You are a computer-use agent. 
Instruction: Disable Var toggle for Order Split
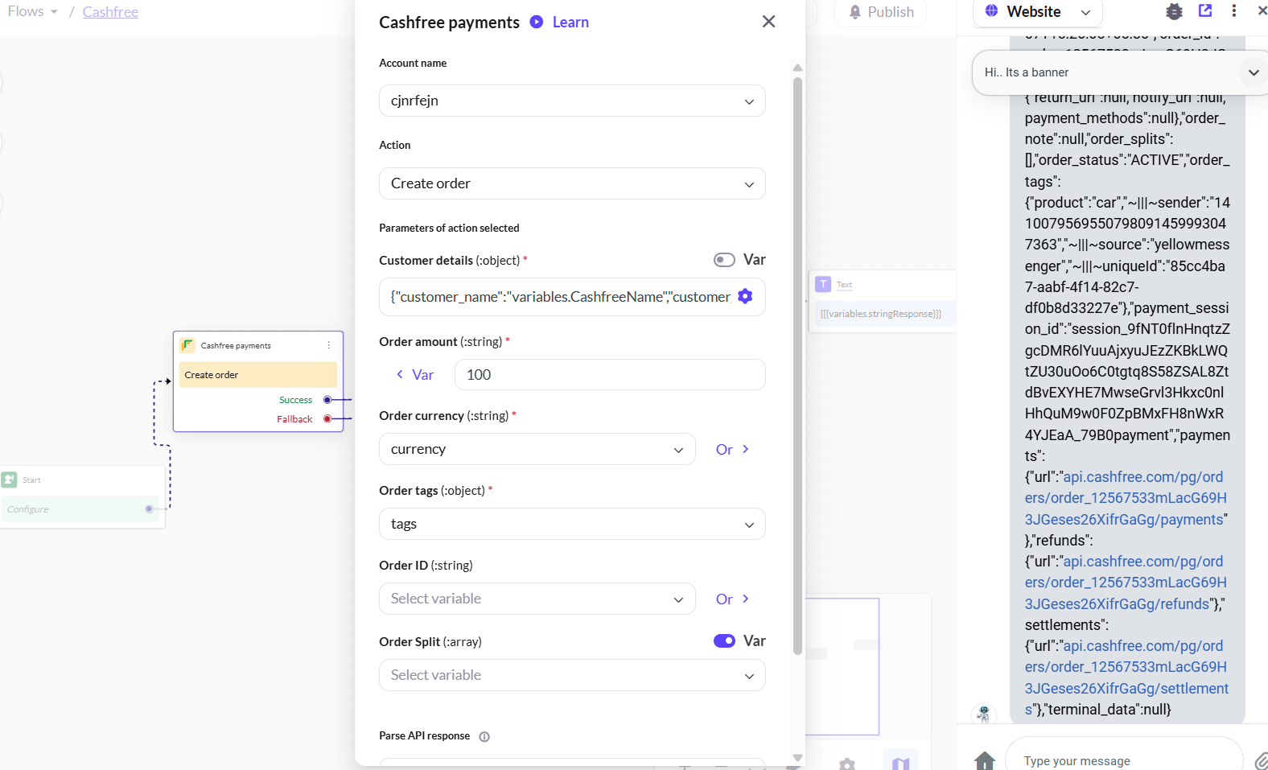click(724, 641)
